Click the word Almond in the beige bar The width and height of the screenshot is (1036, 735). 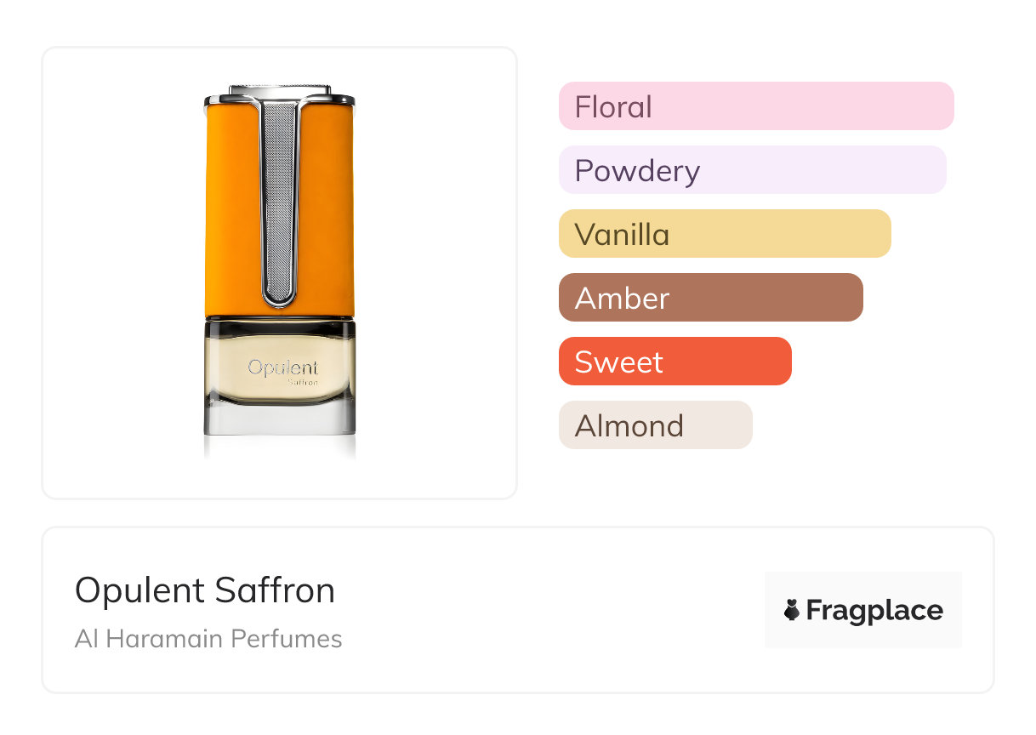point(629,425)
